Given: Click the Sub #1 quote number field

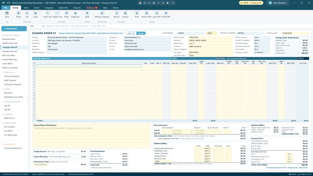Looking at the screenshot, I should [200, 130].
